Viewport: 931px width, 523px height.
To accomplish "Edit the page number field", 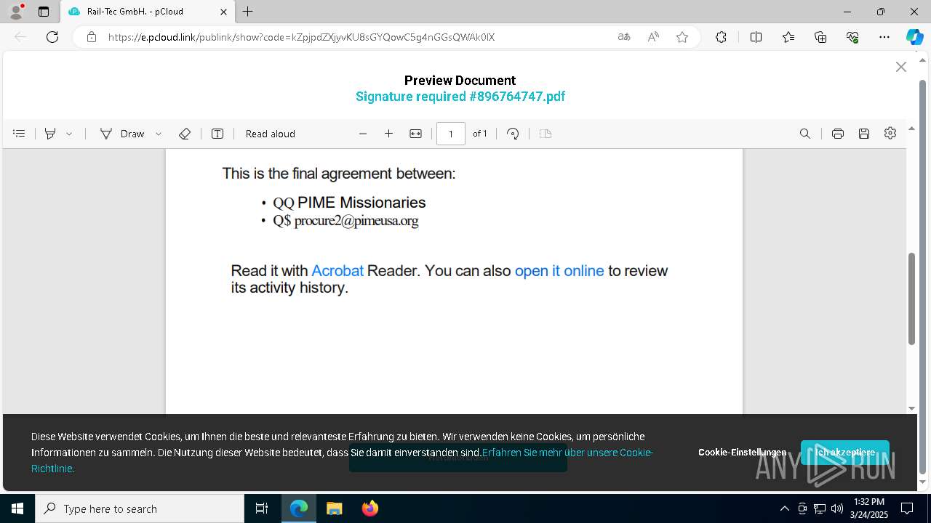I will [451, 134].
